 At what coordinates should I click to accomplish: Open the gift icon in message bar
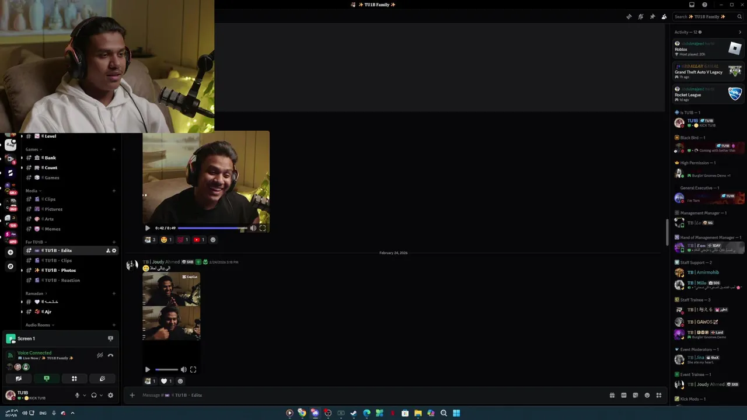click(612, 395)
